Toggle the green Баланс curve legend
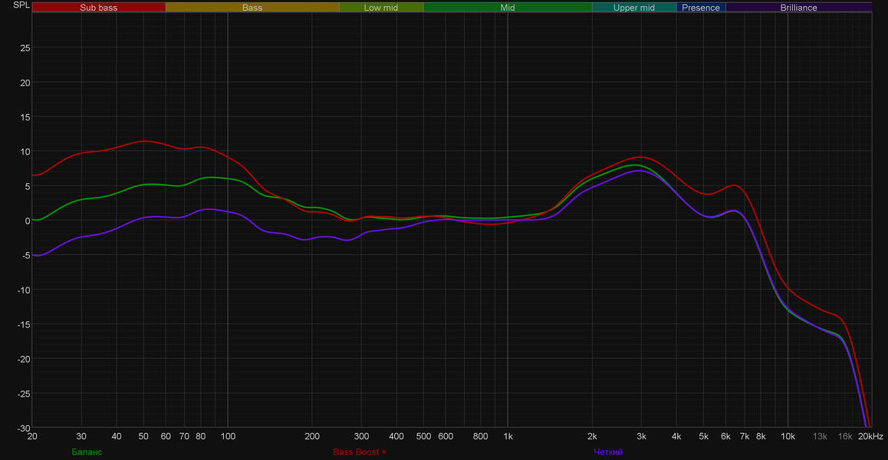Screen dimensions: 888x460 (87, 452)
